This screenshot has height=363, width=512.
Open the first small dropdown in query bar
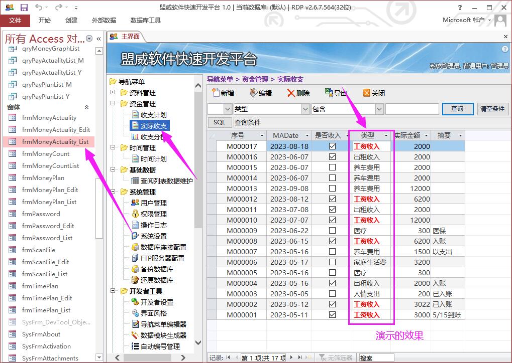coord(228,109)
